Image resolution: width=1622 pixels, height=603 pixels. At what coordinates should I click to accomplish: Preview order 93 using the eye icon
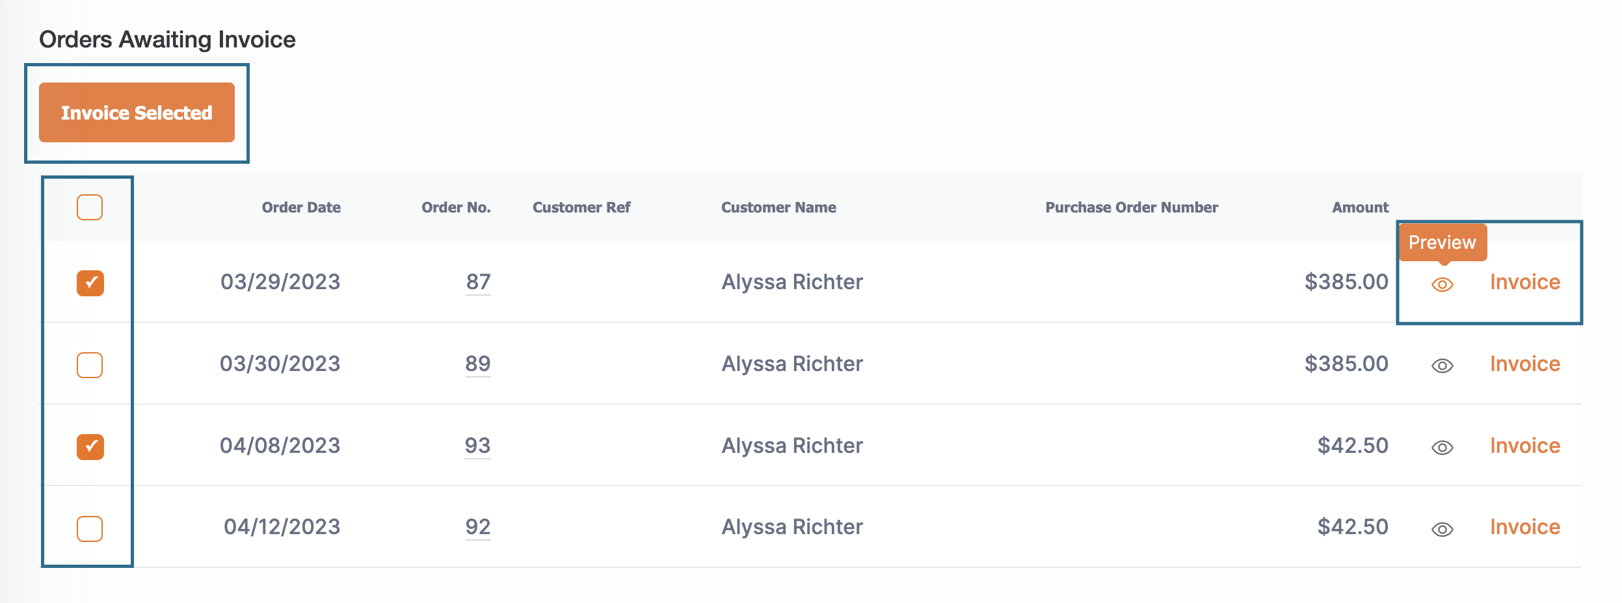click(1442, 448)
